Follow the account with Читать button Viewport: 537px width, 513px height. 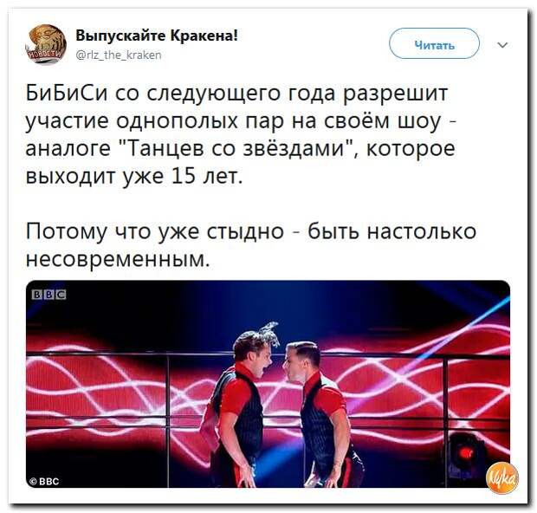coord(434,43)
